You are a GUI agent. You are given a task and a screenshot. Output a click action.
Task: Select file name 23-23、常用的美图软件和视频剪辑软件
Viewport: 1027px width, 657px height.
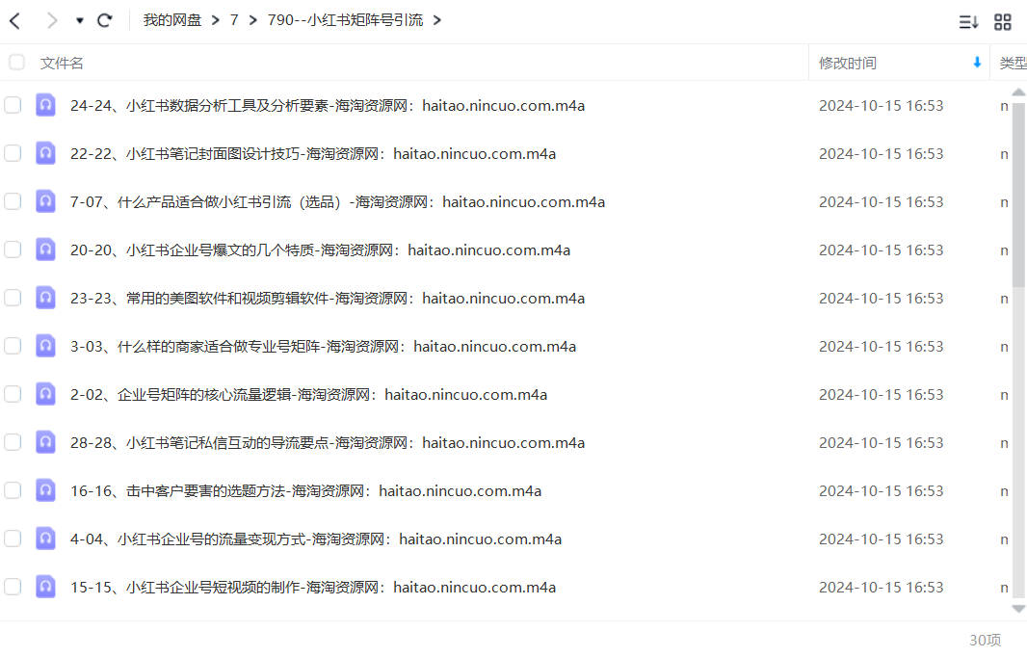[328, 298]
